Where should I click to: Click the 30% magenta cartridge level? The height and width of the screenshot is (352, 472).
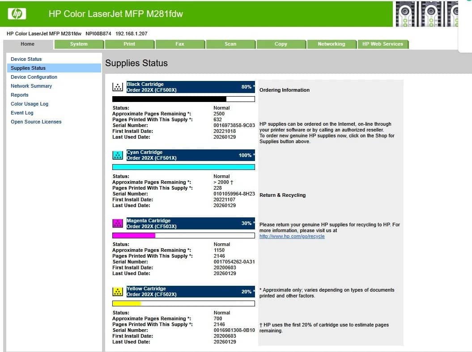[x=247, y=223]
